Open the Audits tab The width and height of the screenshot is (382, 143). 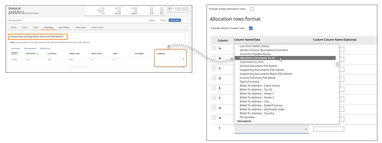pos(36,27)
